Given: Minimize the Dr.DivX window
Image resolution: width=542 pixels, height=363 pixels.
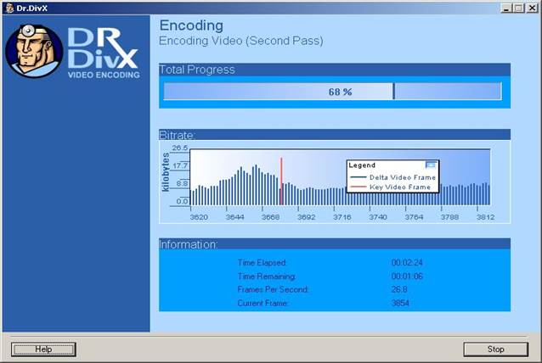Looking at the screenshot, I should tap(506, 8).
